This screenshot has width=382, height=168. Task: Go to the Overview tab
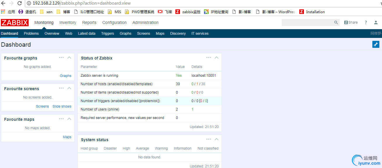pos(52,34)
